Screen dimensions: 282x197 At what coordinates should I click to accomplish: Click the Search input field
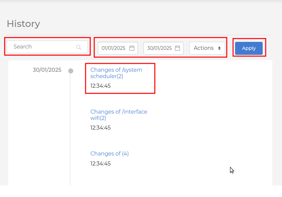click(47, 47)
